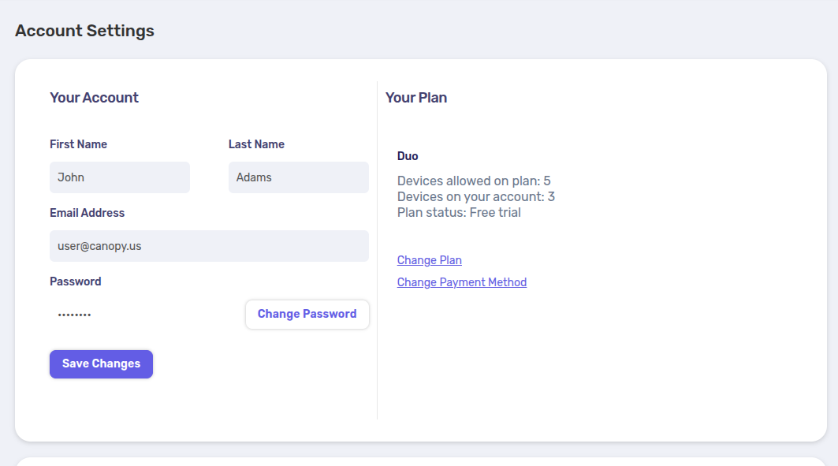Click the divider between account and plan
The width and height of the screenshot is (838, 466).
[x=378, y=250]
